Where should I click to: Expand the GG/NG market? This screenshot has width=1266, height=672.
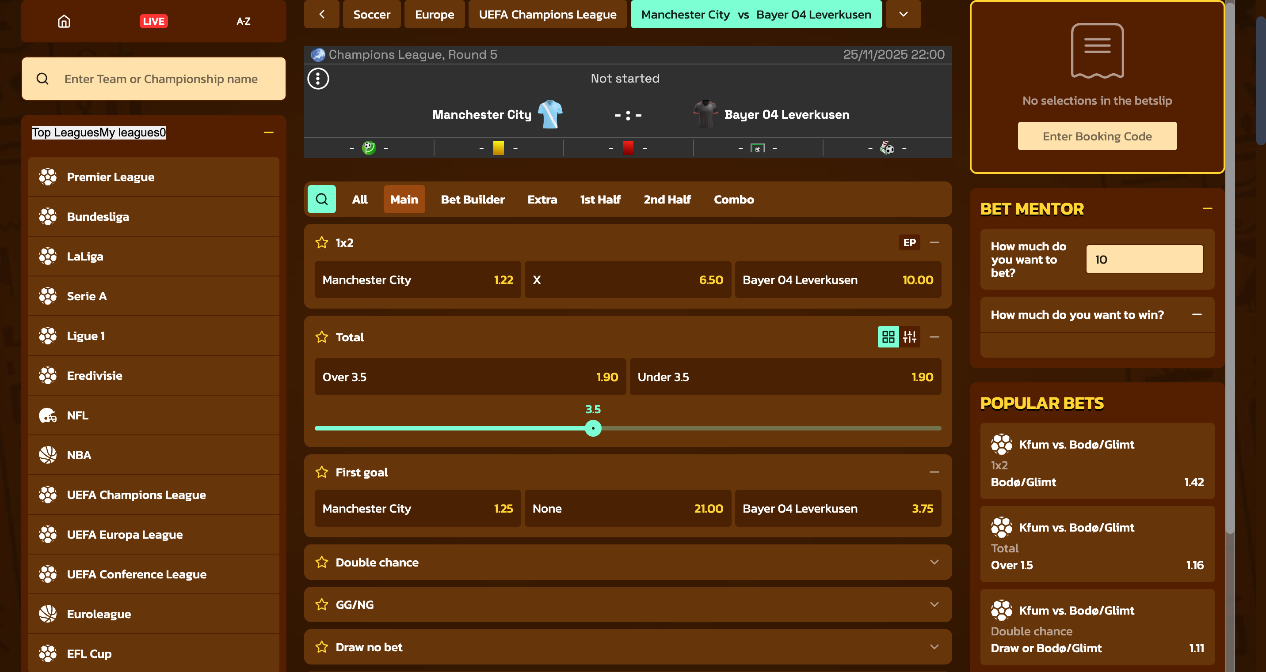click(x=934, y=604)
